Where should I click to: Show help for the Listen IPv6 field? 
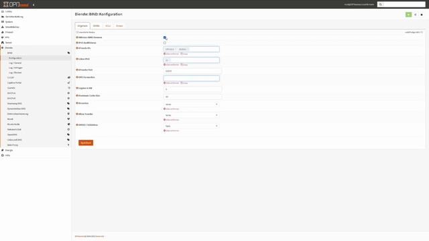77,59
